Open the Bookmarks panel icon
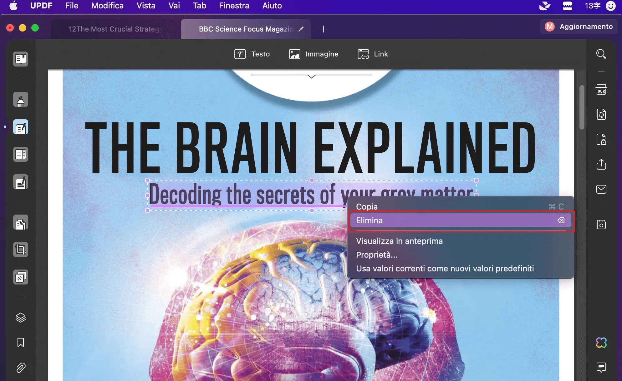The image size is (622, 381). click(x=21, y=342)
